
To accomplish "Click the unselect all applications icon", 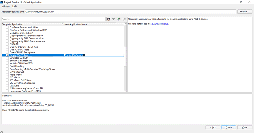I will 124,19.
